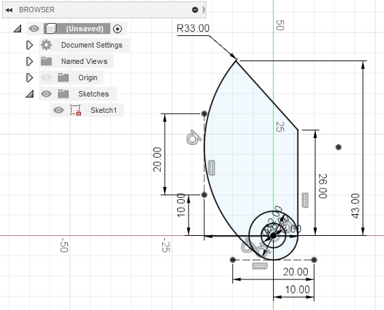Image resolution: width=384 pixels, height=310 pixels.
Task: Select the left endpoint of horizontal dashed line
Action: pyautogui.click(x=233, y=260)
